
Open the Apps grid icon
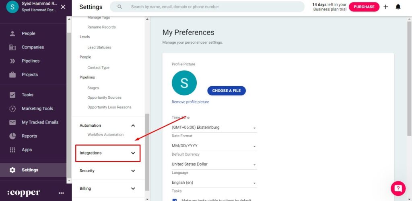tap(12, 150)
